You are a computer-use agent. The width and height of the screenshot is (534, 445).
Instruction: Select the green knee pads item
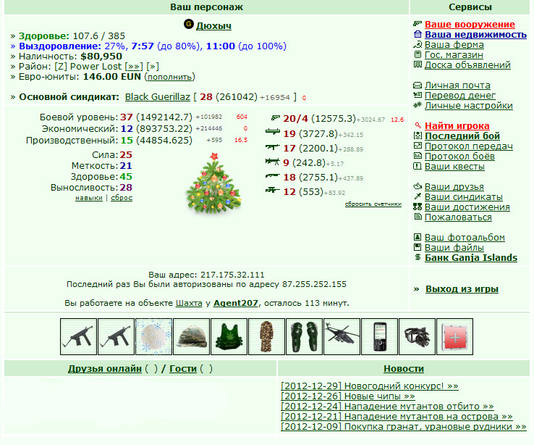(x=304, y=336)
